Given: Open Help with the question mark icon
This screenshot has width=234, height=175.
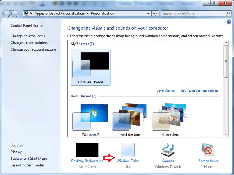Looking at the screenshot, I should [229, 22].
